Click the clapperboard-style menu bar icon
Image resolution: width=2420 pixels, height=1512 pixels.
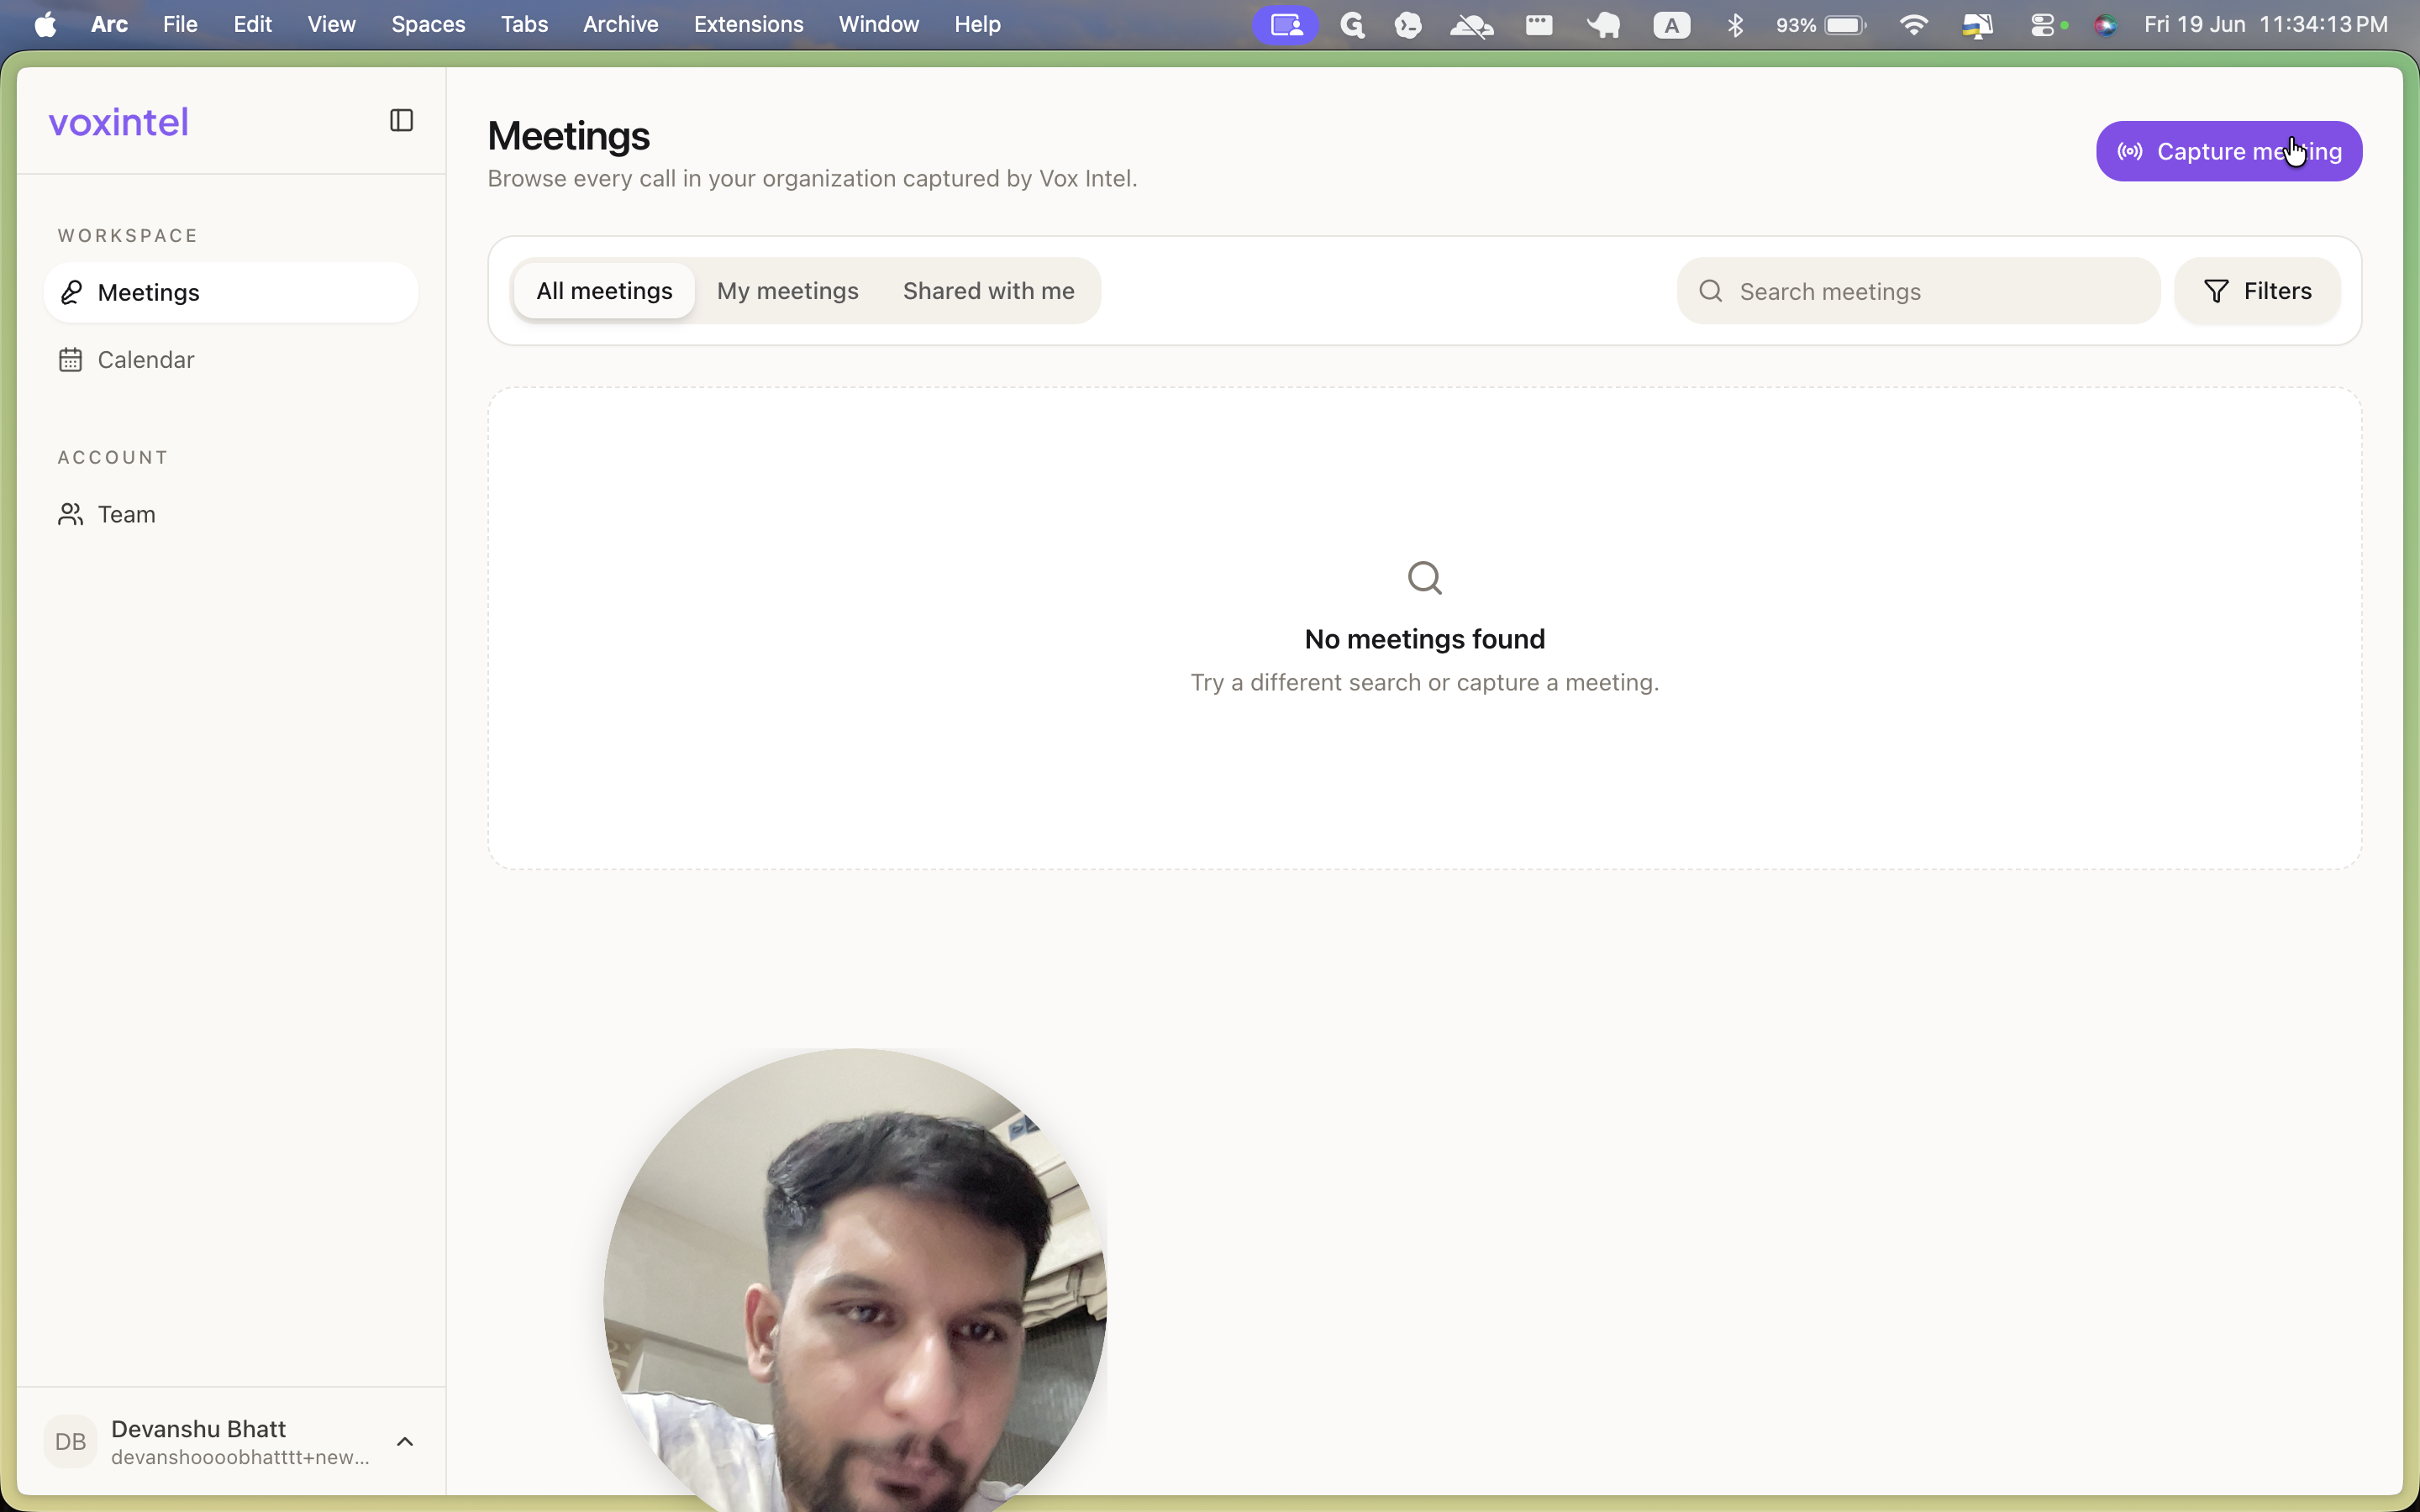pyautogui.click(x=1538, y=25)
